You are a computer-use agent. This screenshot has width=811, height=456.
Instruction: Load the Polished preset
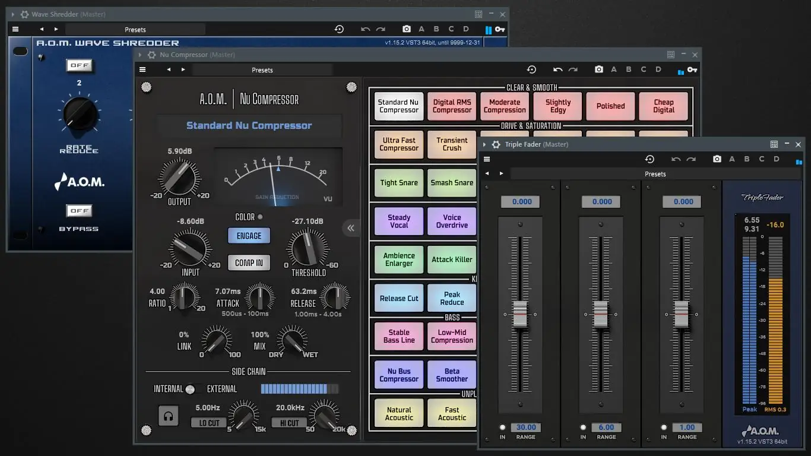point(611,106)
